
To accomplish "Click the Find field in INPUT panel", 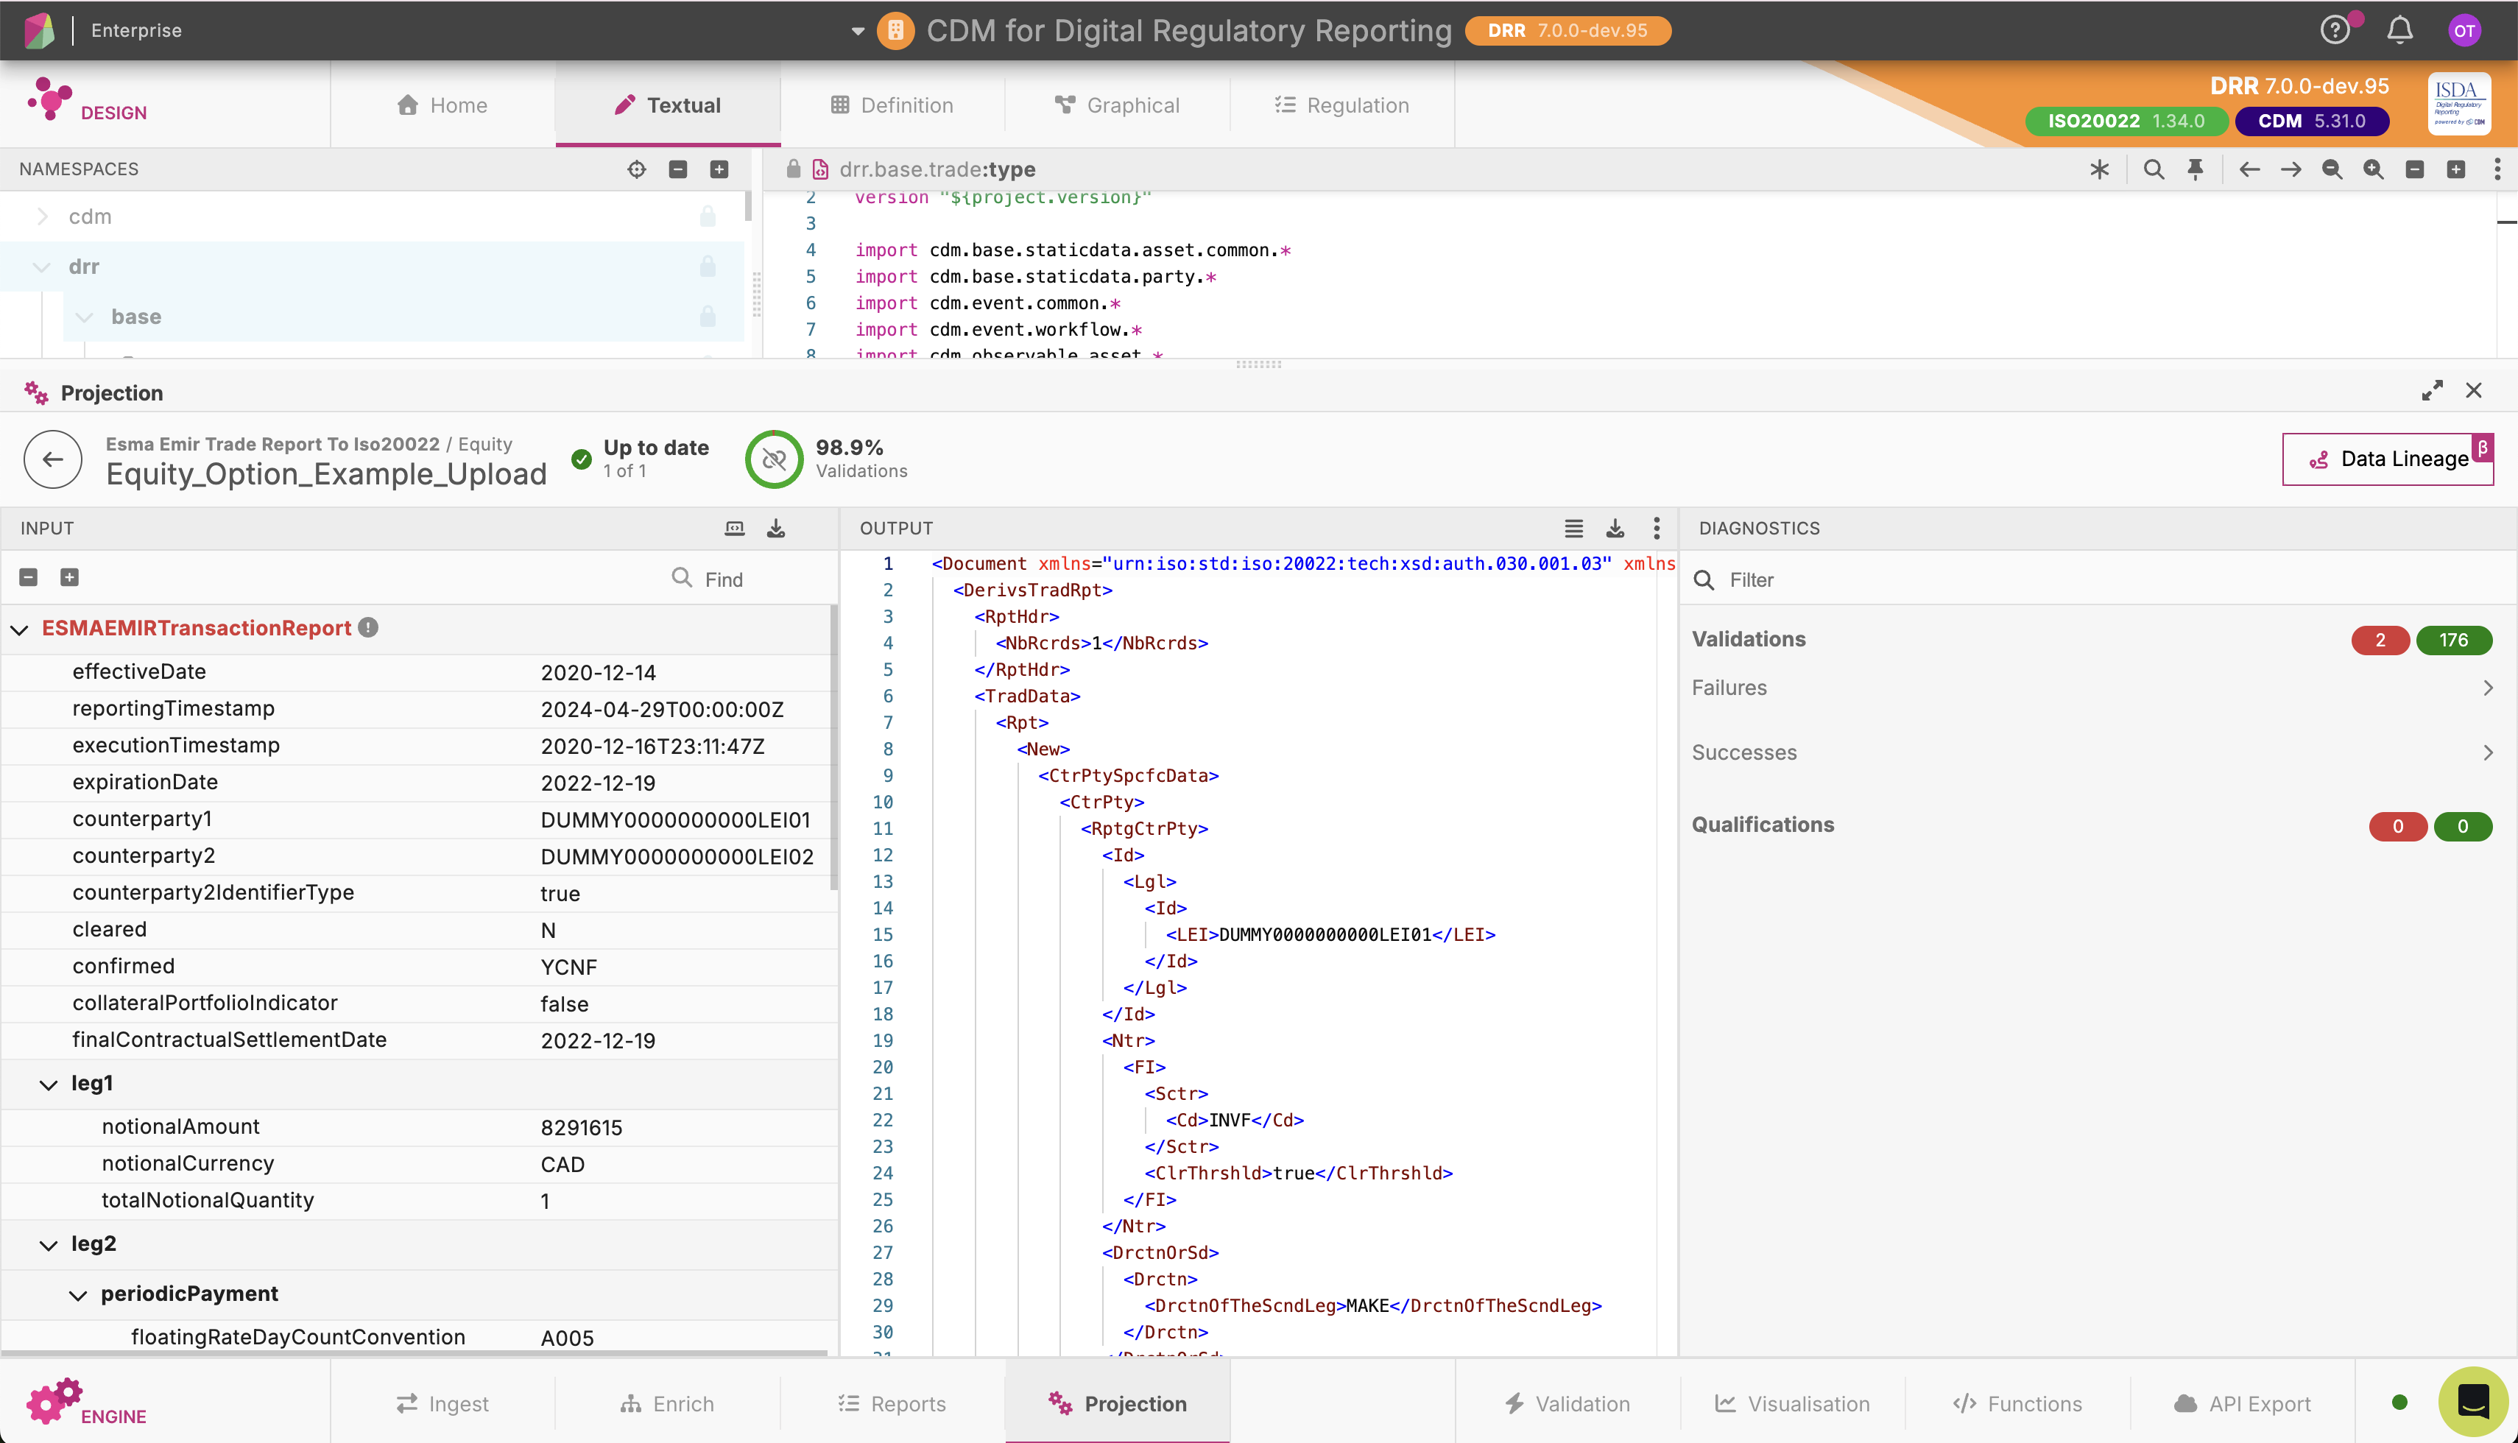I will [x=724, y=579].
